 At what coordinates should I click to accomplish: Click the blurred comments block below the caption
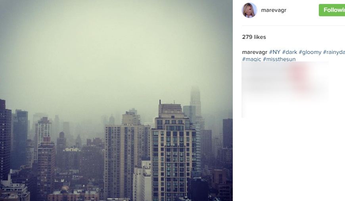point(285,90)
